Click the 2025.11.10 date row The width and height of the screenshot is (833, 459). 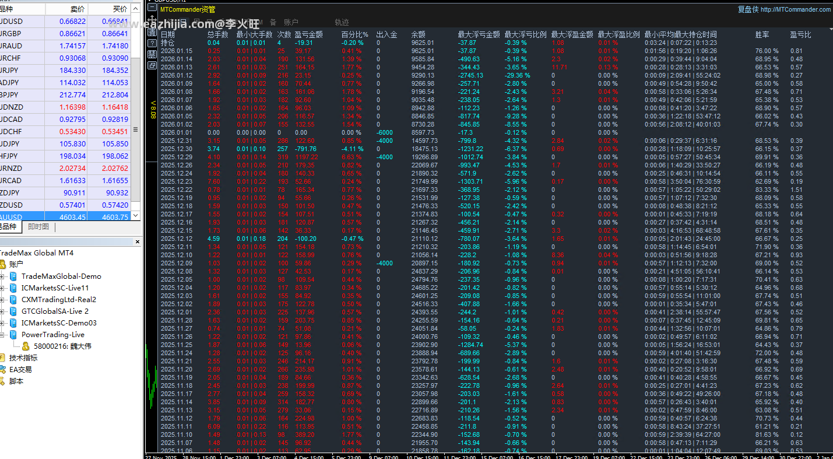coord(176,435)
